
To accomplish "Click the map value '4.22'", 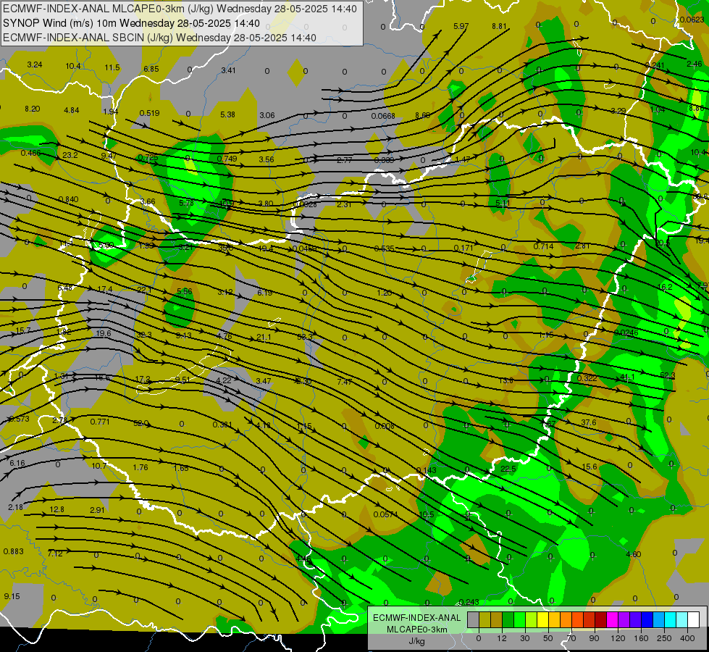I will 223,380.
